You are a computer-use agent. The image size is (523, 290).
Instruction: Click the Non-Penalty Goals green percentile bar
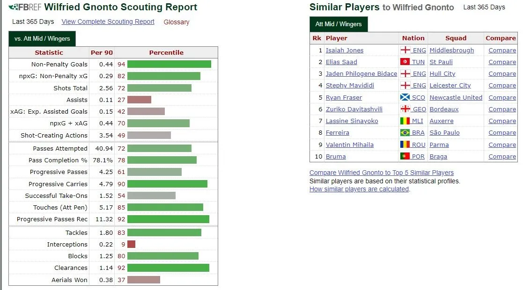tap(169, 64)
